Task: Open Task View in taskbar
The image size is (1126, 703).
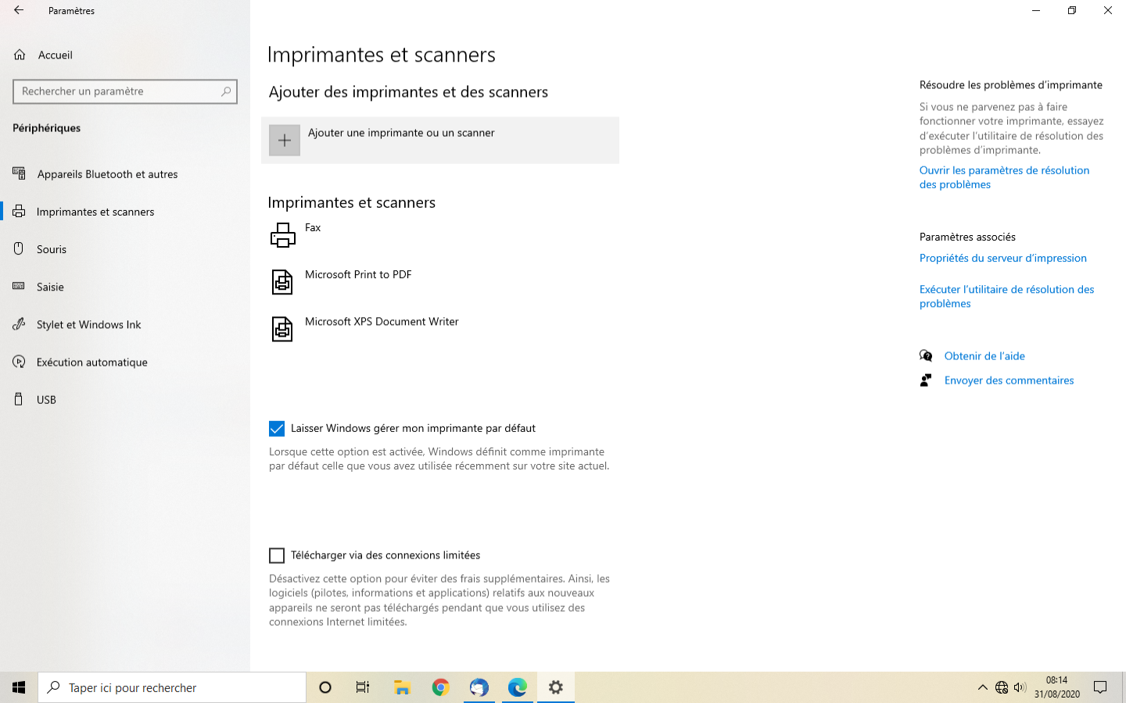Action: pos(363,687)
